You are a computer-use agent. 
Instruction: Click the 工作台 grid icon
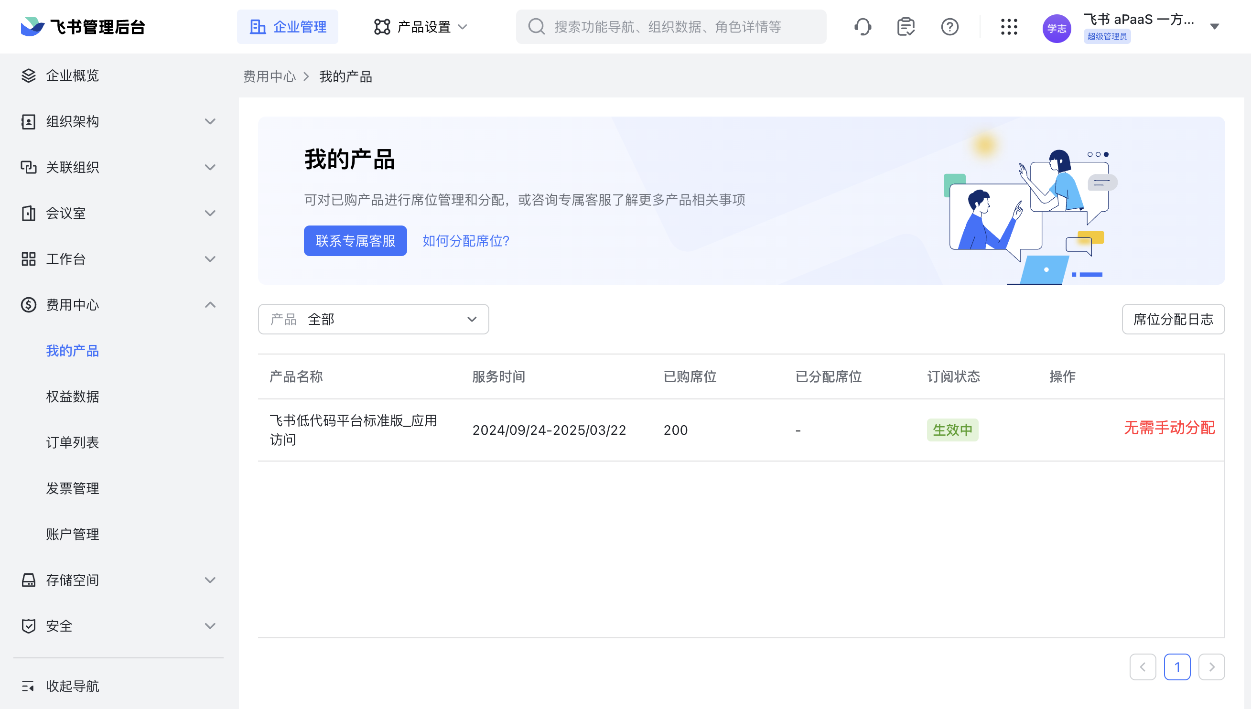29,258
